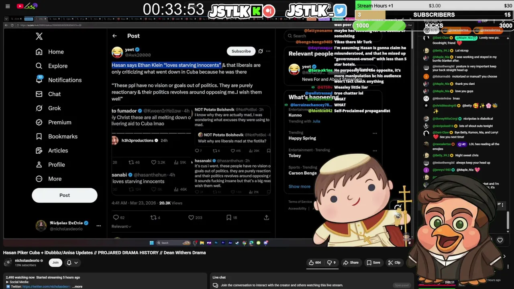
Task: Click the Happy Spring trending topic
Action: click(302, 138)
